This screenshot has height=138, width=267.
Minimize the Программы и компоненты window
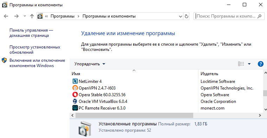click(x=229, y=5)
